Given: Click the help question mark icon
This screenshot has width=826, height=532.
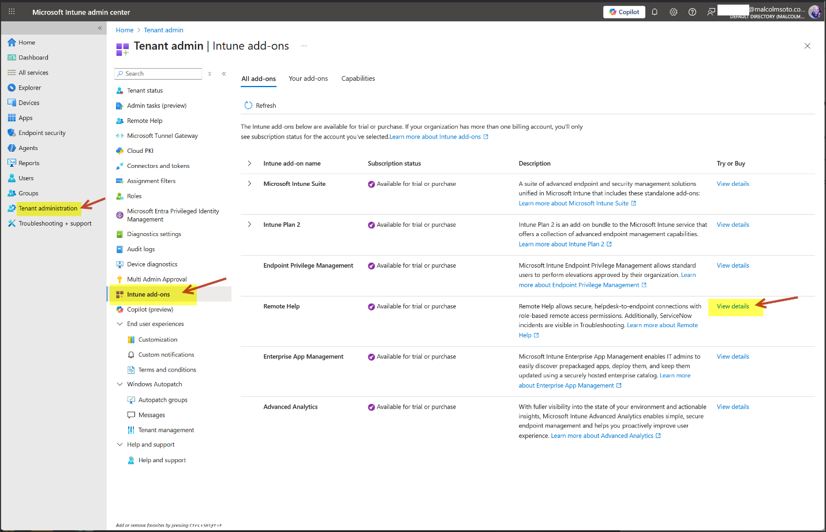Looking at the screenshot, I should tap(692, 12).
